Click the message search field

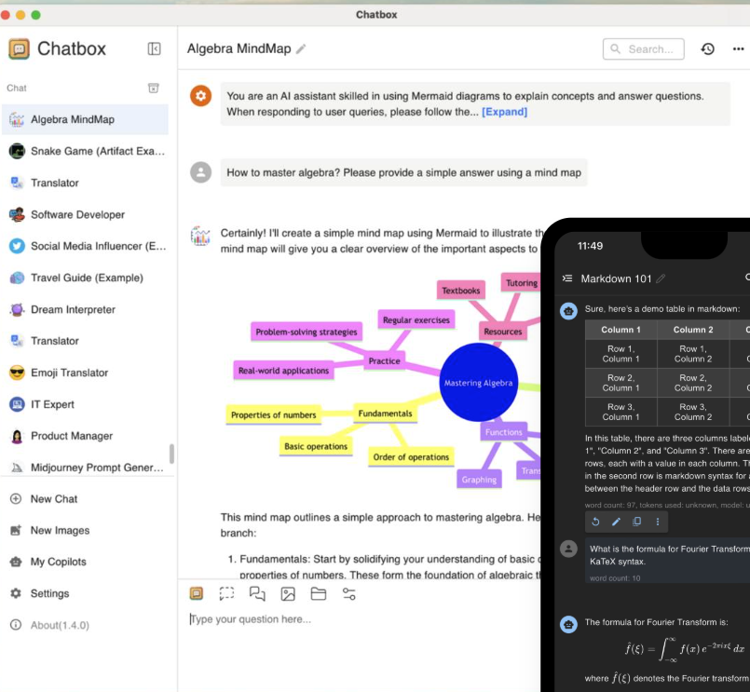[x=644, y=48]
